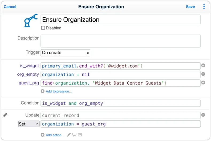
Task: Click the Save button
Action: tap(190, 7)
